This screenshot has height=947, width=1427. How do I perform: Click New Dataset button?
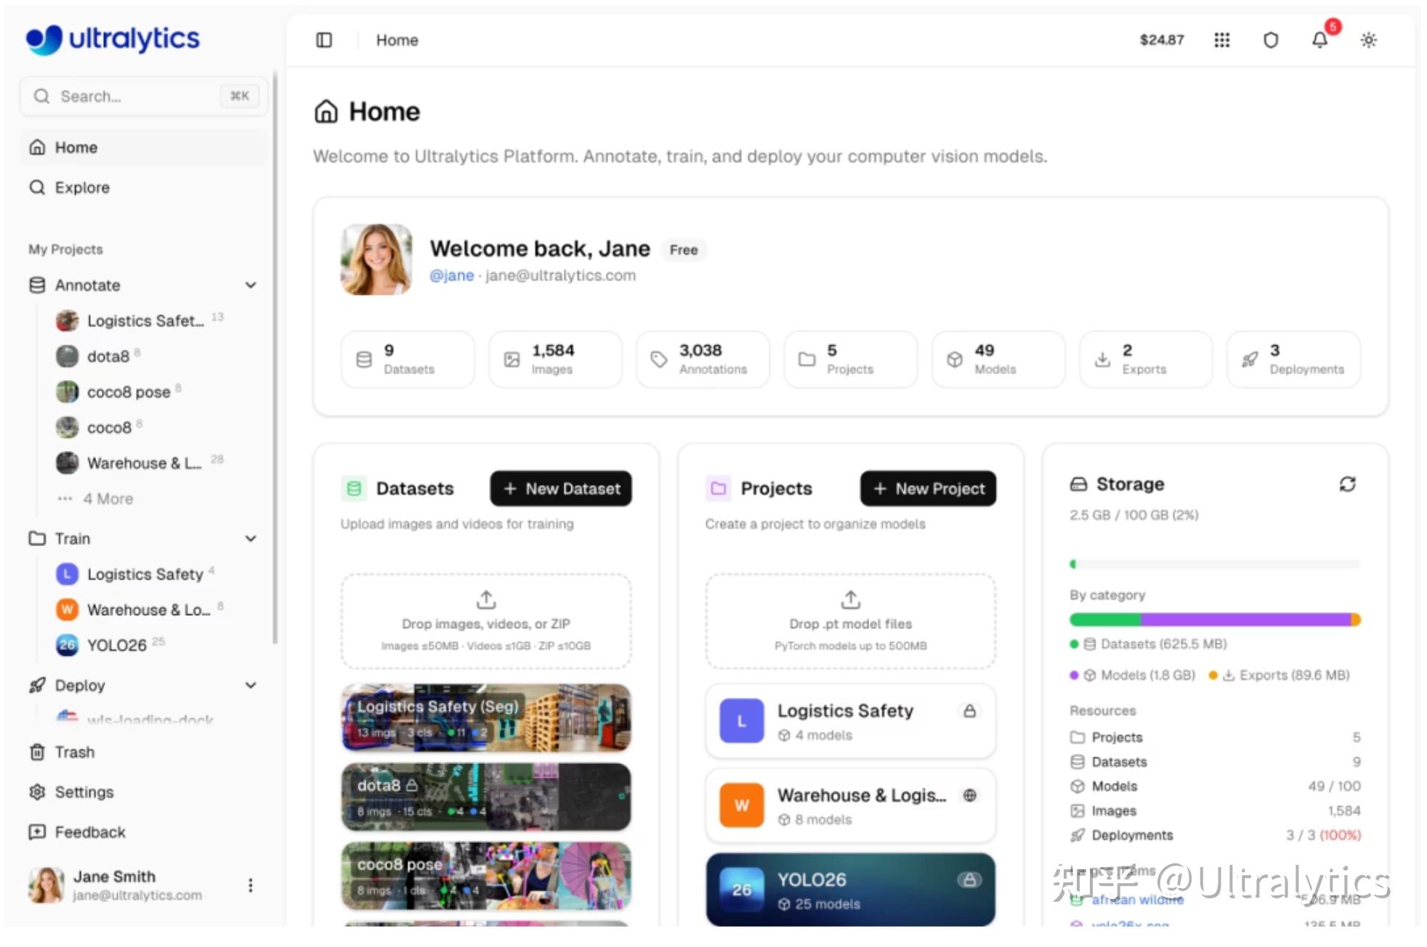click(x=561, y=489)
